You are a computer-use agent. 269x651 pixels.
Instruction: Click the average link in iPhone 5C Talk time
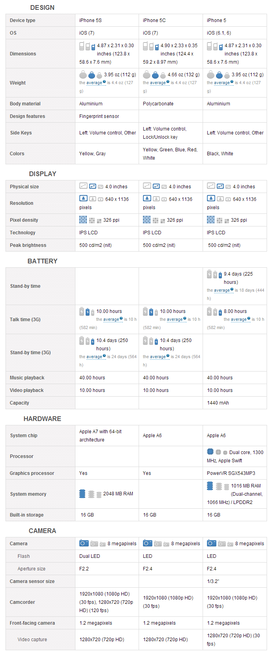[175, 320]
